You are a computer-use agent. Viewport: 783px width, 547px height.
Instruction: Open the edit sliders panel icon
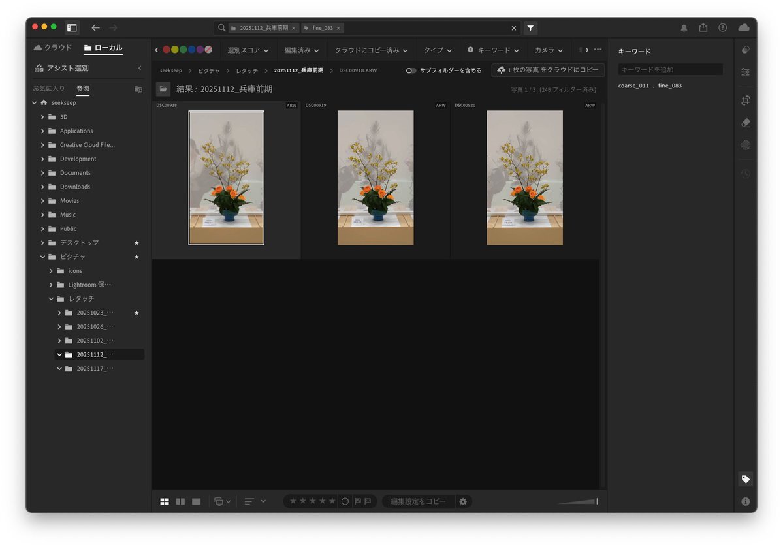745,72
